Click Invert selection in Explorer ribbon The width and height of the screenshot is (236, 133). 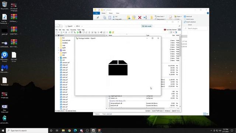click(x=190, y=22)
